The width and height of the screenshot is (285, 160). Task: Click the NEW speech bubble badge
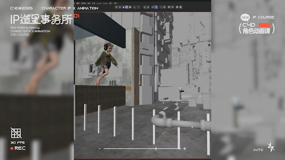[245, 17]
